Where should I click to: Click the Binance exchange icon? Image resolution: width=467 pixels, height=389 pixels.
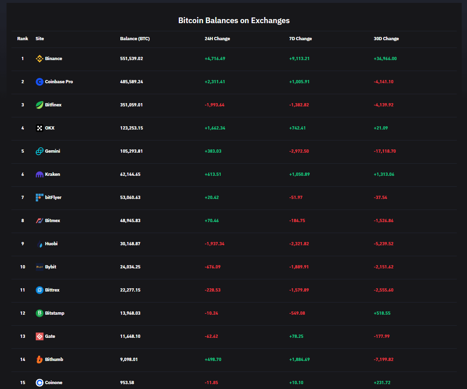pos(39,58)
